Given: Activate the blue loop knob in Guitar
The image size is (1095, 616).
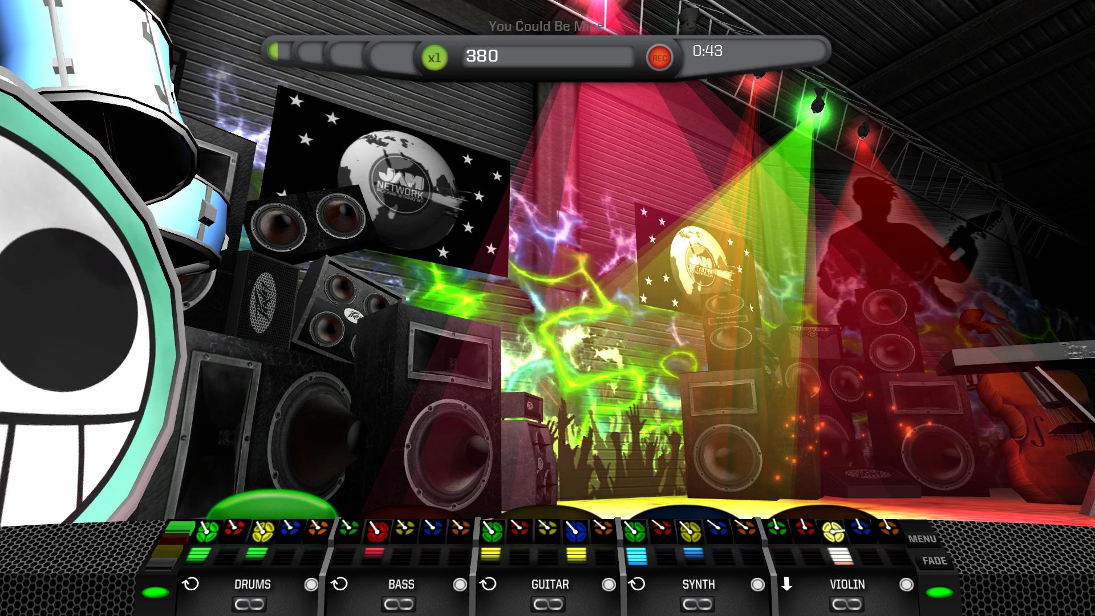Looking at the screenshot, I should point(575,531).
